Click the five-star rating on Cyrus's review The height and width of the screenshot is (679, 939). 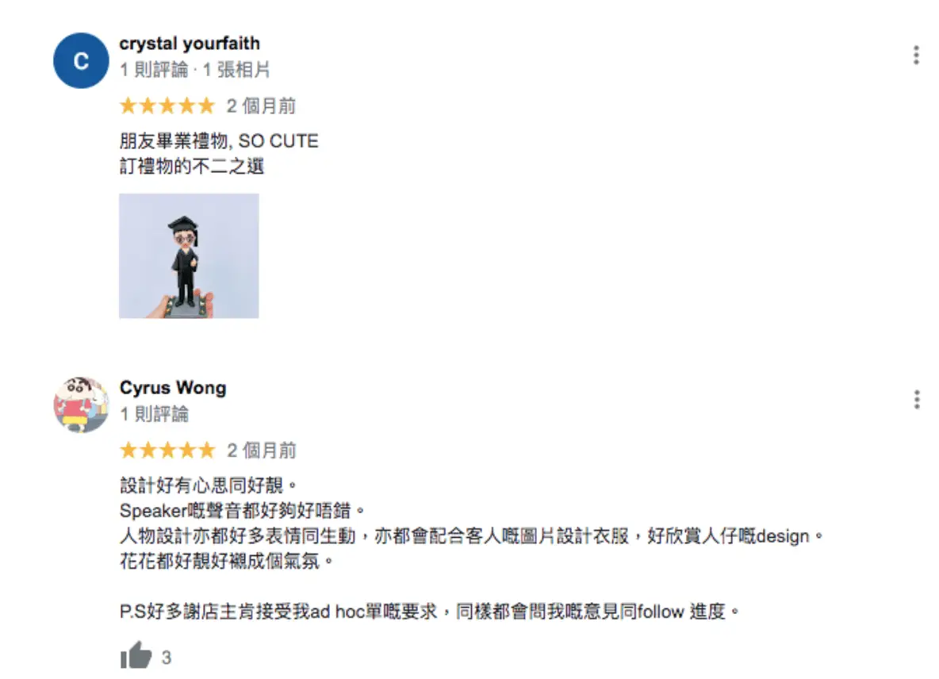click(167, 451)
